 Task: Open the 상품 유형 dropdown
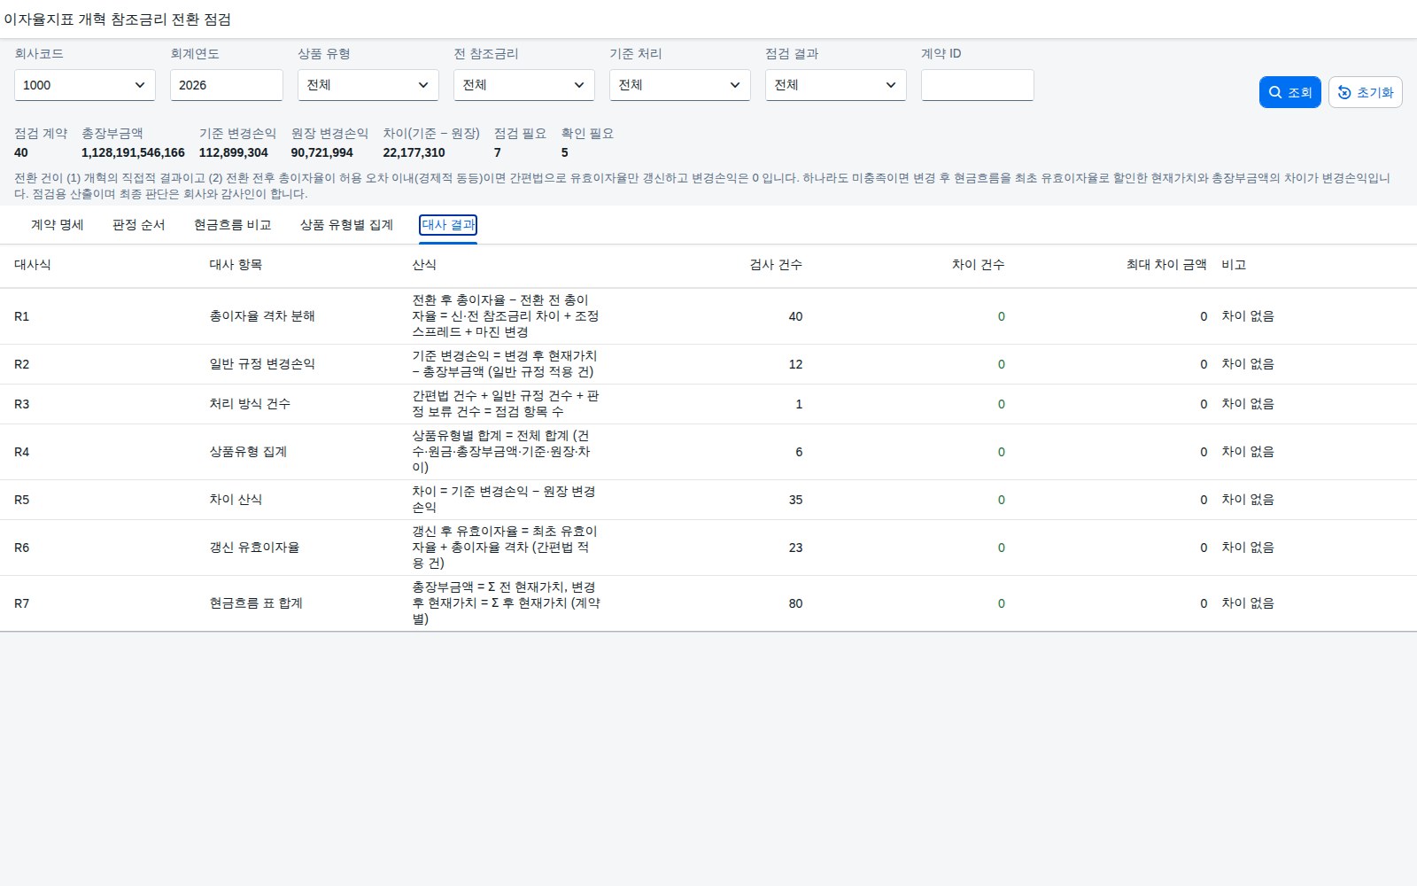[368, 85]
